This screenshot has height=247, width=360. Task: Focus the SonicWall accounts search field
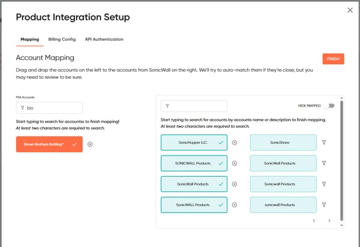pyautogui.click(x=194, y=106)
